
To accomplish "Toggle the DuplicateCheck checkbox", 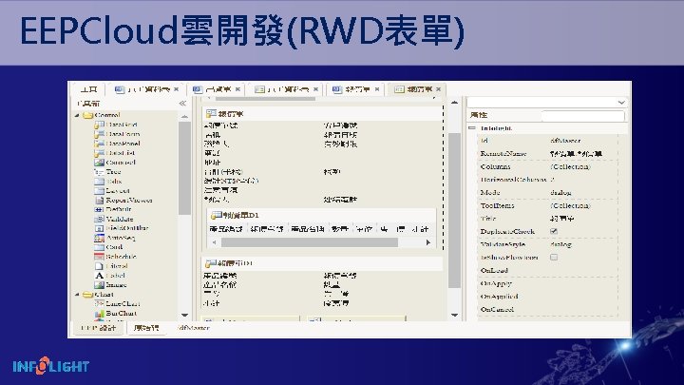I will point(554,231).
